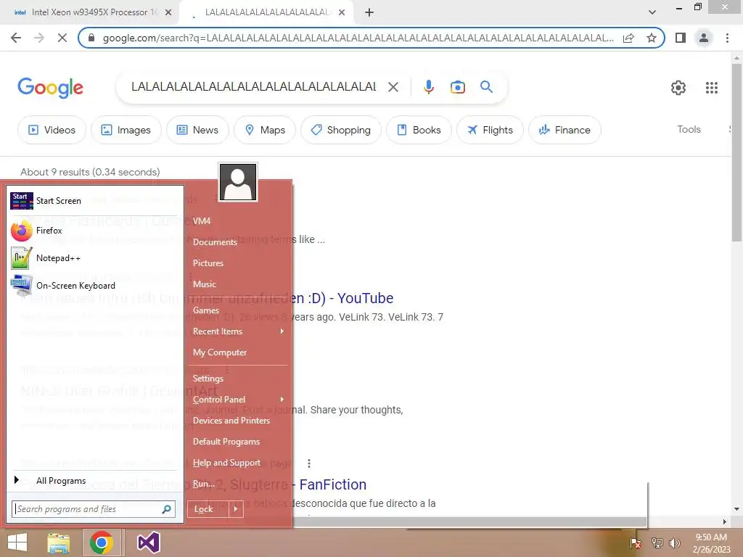
Task: Open the search Tools button
Action: pos(689,129)
